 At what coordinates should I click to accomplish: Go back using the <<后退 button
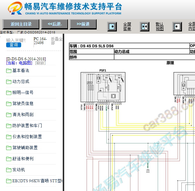pos(55,24)
